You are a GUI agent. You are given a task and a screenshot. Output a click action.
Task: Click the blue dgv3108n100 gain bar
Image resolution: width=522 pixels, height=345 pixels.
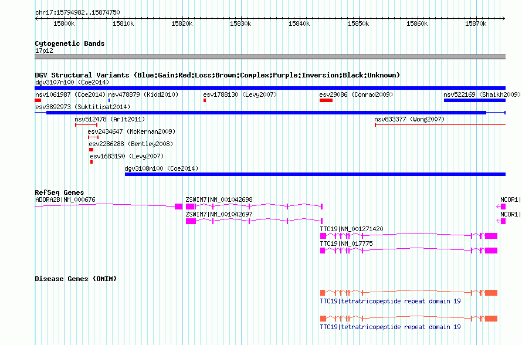316,174
